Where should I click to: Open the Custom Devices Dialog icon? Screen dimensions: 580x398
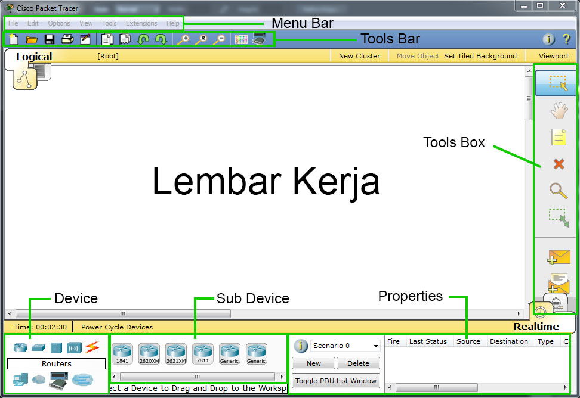[259, 39]
